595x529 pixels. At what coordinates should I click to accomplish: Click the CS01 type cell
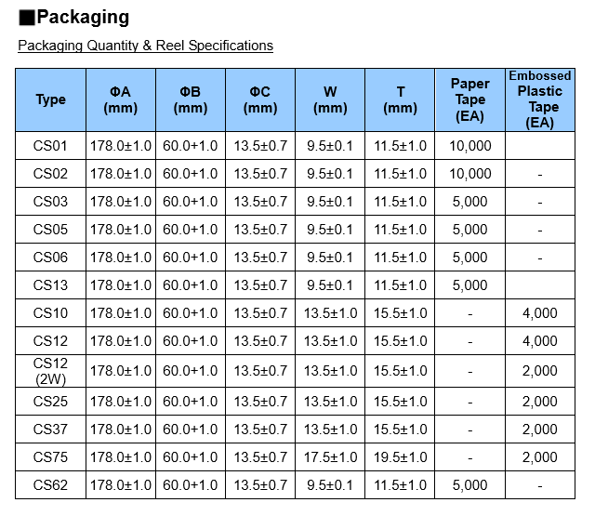pyautogui.click(x=50, y=146)
